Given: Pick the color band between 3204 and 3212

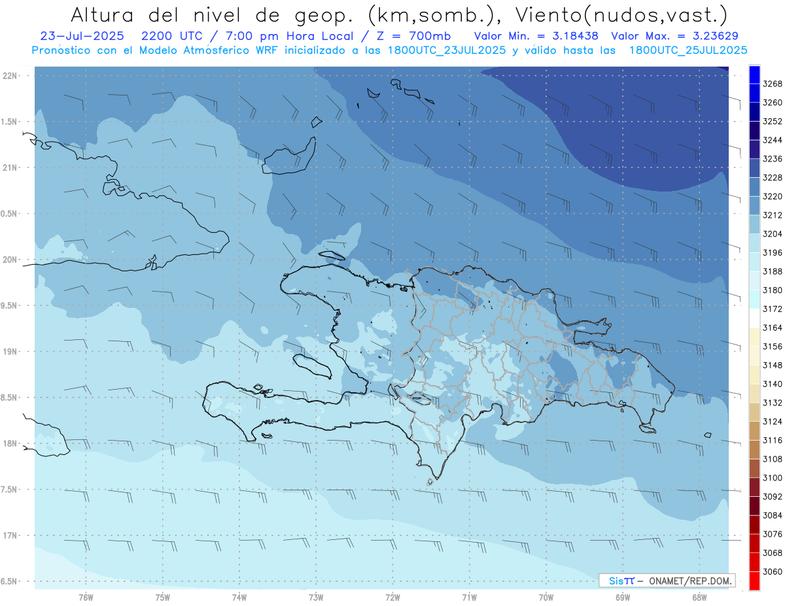Looking at the screenshot, I should coord(754,224).
